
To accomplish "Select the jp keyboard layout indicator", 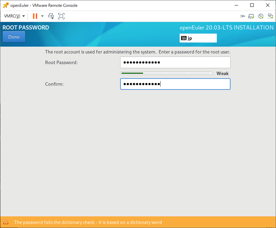I will pos(198,38).
